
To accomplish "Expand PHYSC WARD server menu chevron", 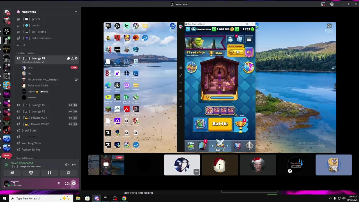I will (x=76, y=12).
